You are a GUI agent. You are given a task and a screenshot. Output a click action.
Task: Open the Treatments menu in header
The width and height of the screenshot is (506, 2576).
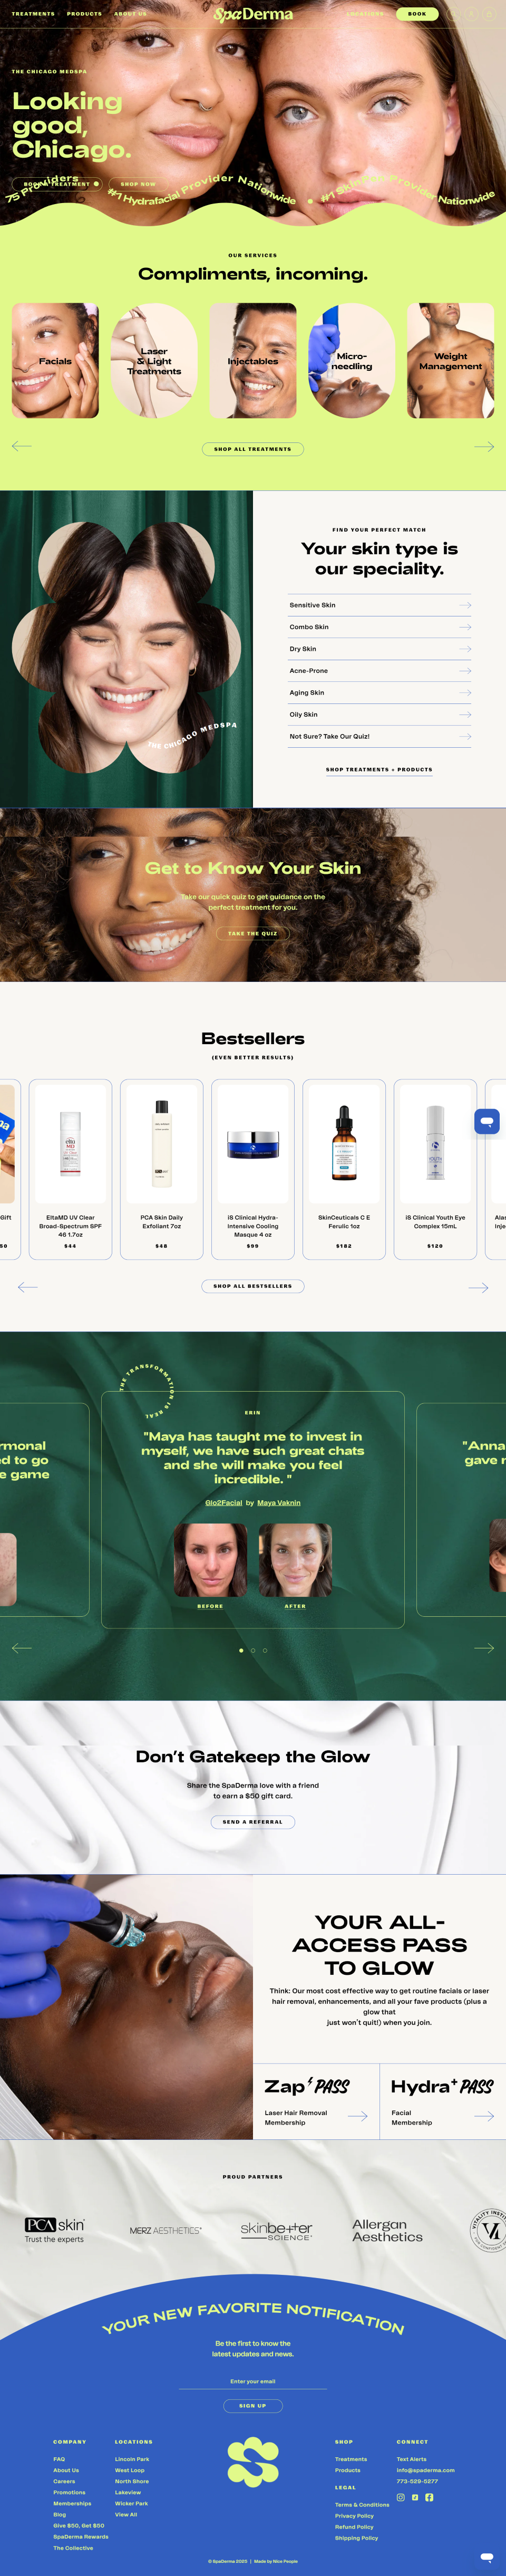pos(33,14)
